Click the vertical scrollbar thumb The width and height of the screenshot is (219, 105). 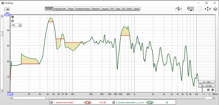2,33
